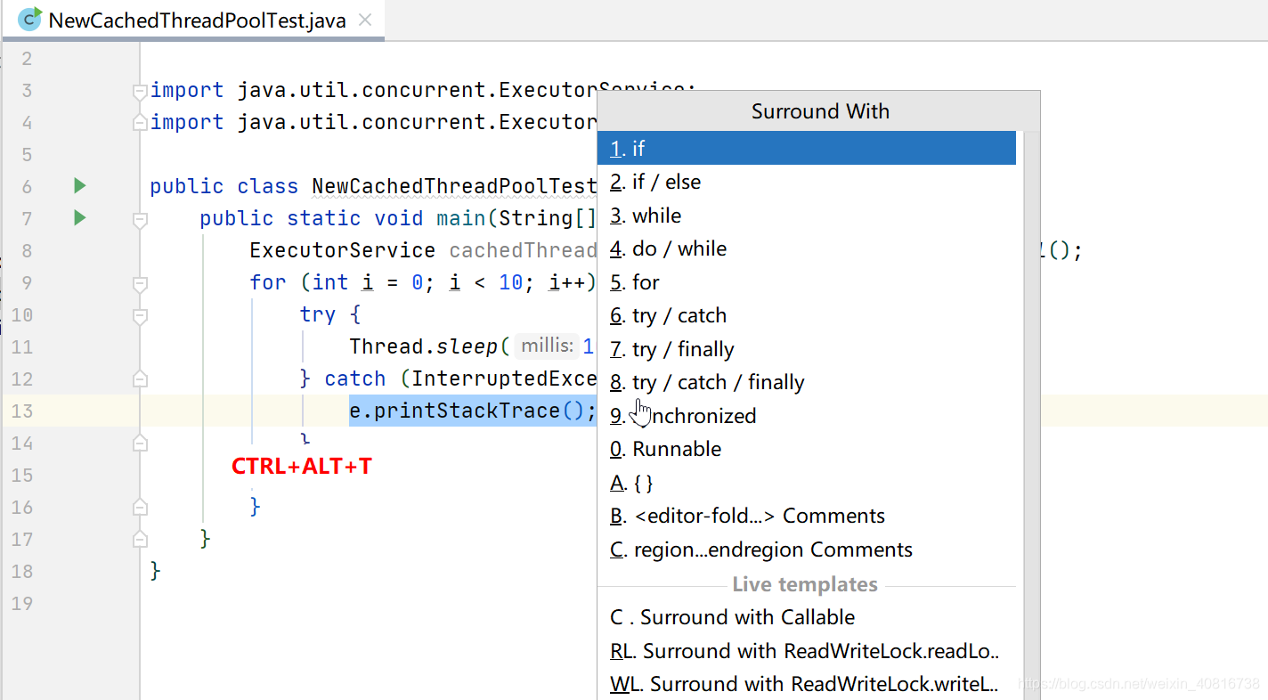
Task: Click the fold marker on line 4
Action: (x=139, y=123)
